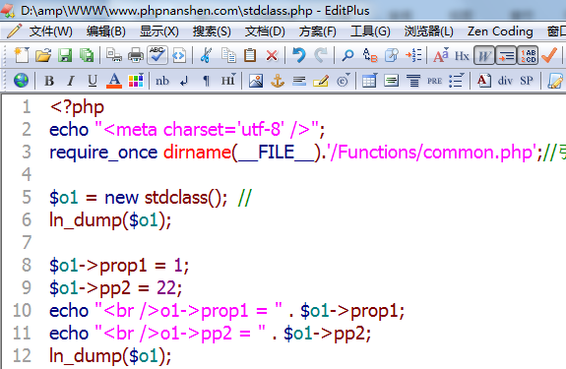The height and width of the screenshot is (369, 566).
Task: Open the 编辑(B) menu
Action: pyautogui.click(x=105, y=31)
